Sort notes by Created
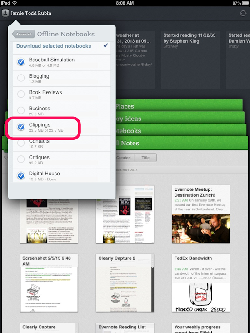This screenshot has height=333, width=250. (125, 158)
